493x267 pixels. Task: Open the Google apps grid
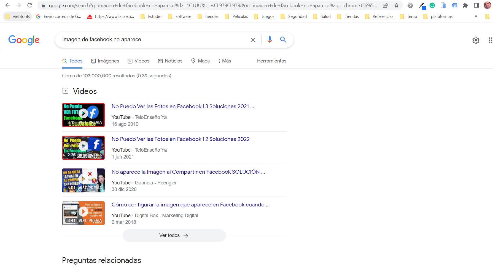coord(491,40)
